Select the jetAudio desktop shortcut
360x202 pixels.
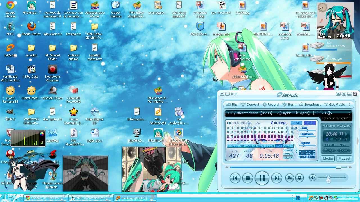point(10,50)
